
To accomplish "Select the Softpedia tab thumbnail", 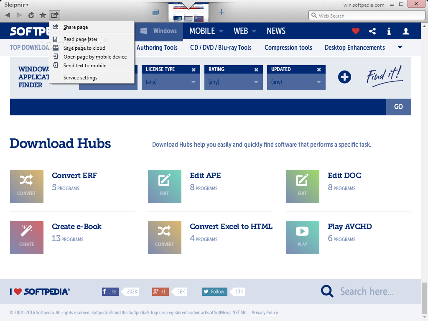I will tap(189, 13).
